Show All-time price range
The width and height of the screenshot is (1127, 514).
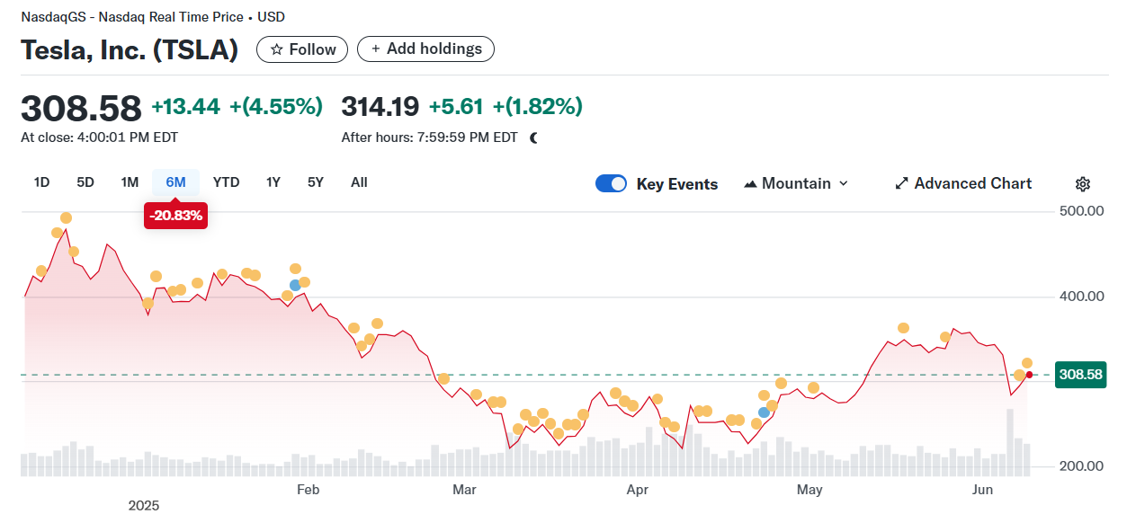[359, 182]
